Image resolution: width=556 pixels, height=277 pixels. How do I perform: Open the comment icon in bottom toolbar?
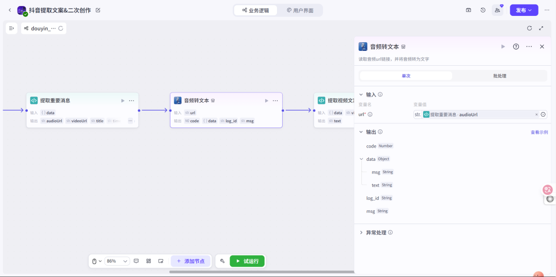[x=136, y=261]
